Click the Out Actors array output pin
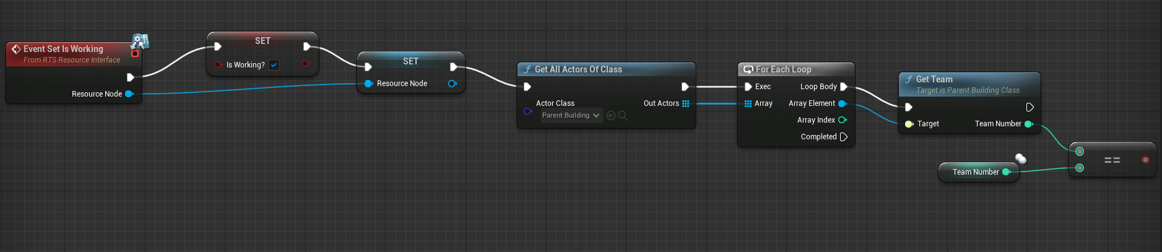Viewport: 1162px width, 252px height. pyautogui.click(x=685, y=103)
